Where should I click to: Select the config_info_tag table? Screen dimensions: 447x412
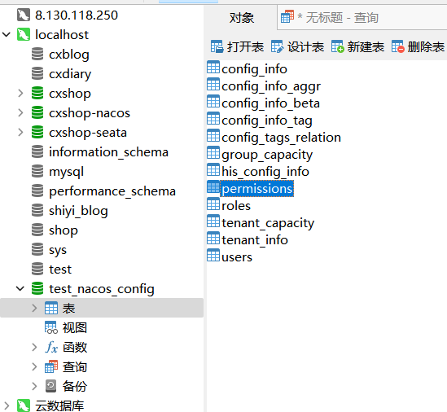(x=267, y=121)
